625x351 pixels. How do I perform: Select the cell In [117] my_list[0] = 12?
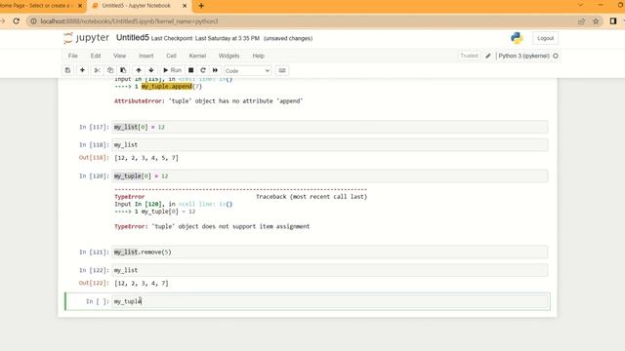pyautogui.click(x=330, y=127)
